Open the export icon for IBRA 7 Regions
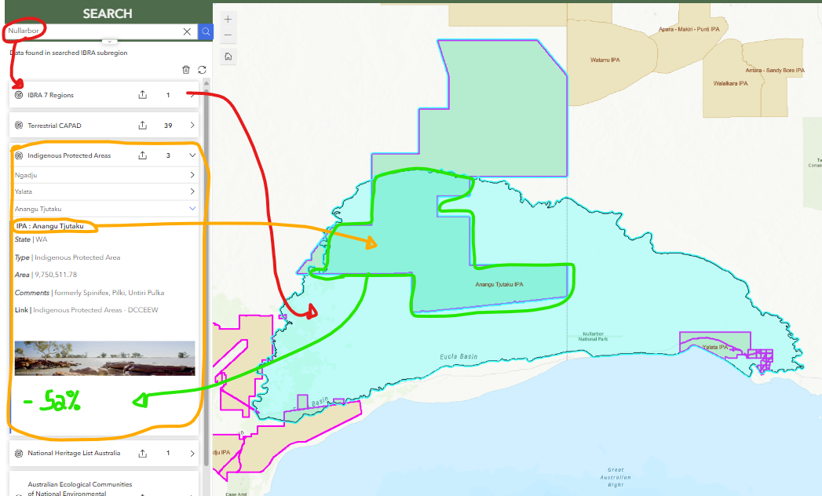822x496 pixels. 142,95
